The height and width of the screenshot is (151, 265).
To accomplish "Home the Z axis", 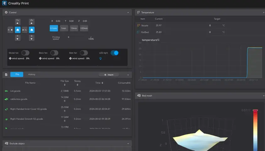I will 32,30.
